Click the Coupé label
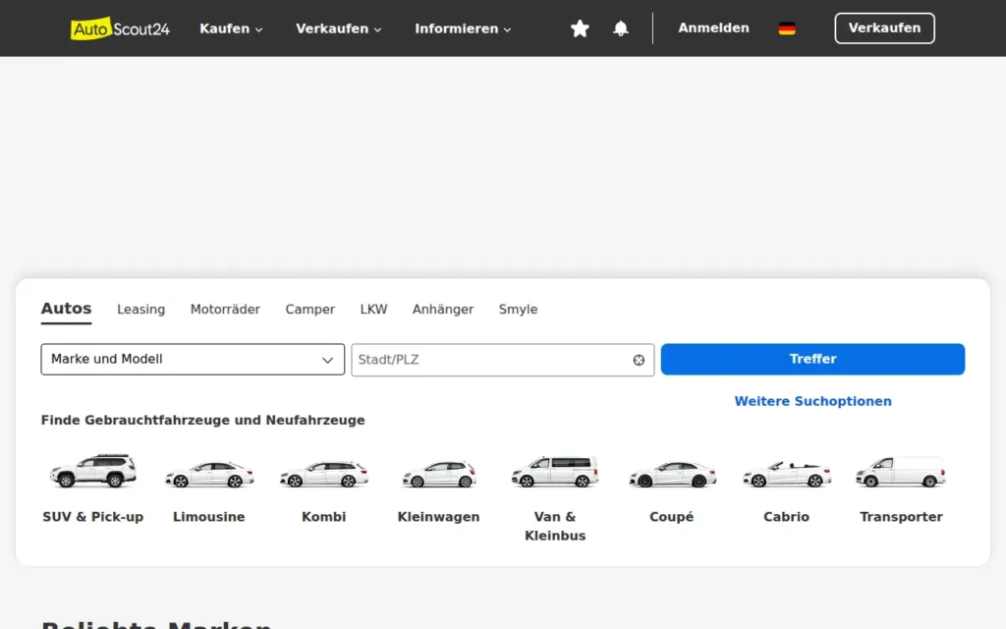The width and height of the screenshot is (1006, 629). click(672, 517)
